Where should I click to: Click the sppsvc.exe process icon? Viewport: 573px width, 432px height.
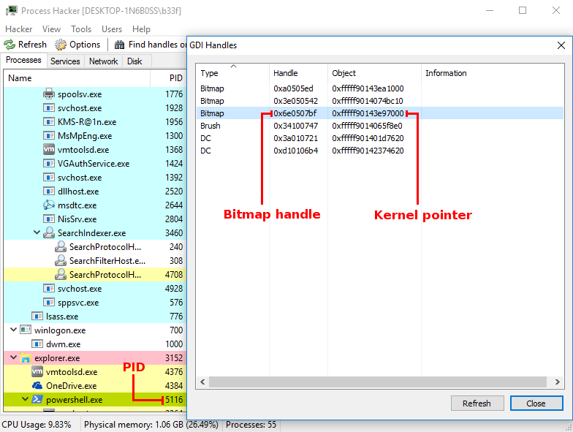(x=48, y=303)
